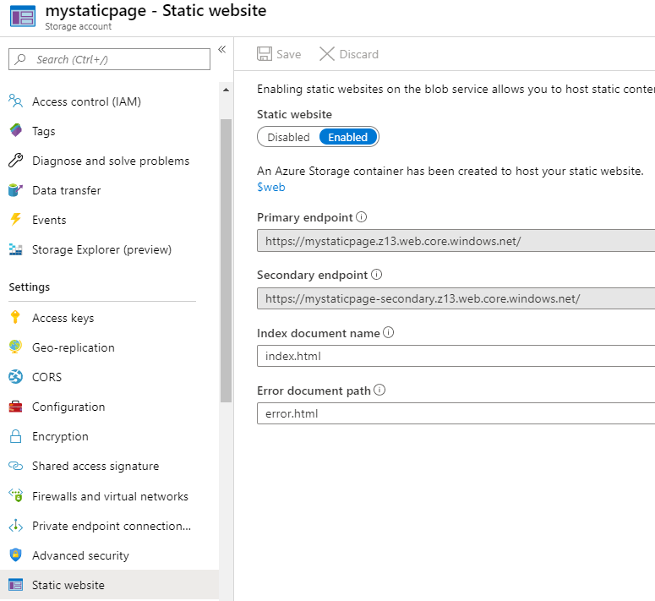
Task: Switch static website to Disabled
Action: (288, 137)
